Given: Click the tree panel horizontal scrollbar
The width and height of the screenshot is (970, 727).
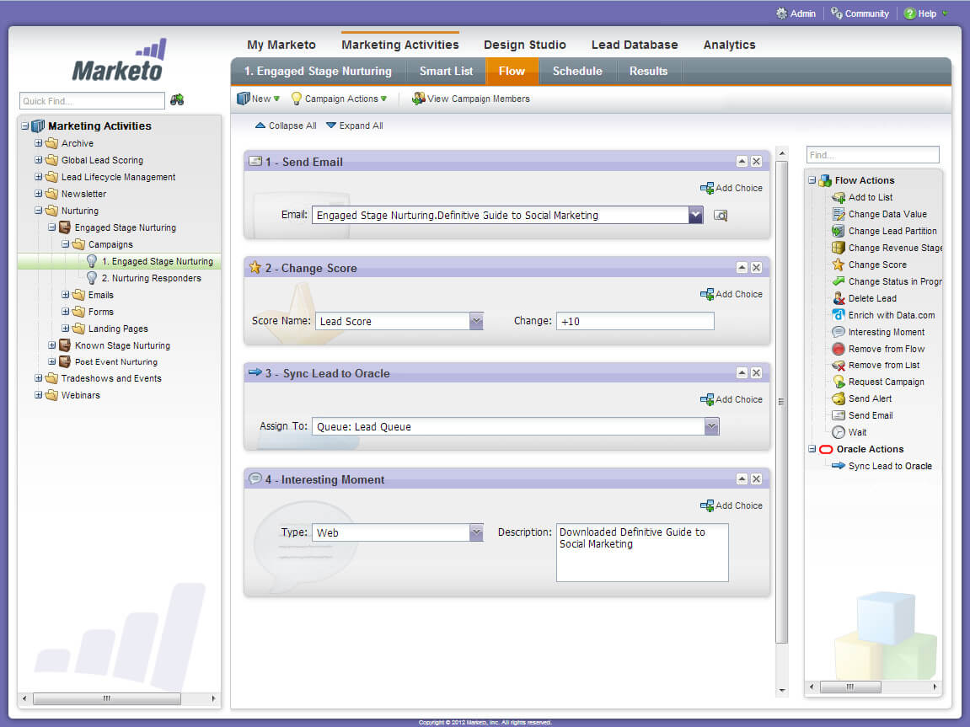Looking at the screenshot, I should pyautogui.click(x=107, y=698).
